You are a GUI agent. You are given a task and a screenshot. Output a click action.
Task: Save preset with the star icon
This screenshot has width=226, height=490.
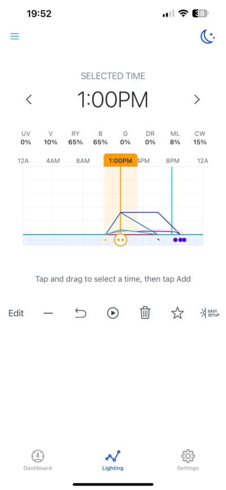click(x=177, y=313)
